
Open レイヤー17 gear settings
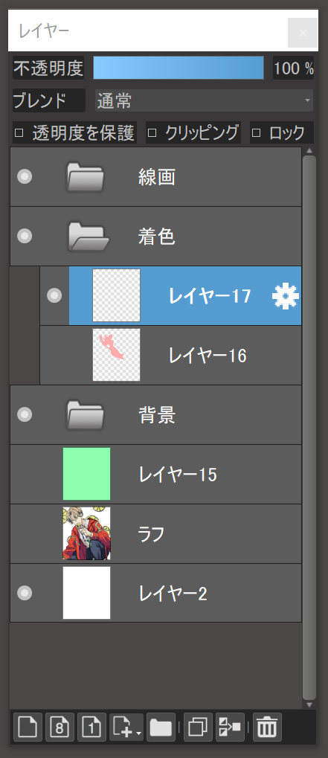pos(286,296)
